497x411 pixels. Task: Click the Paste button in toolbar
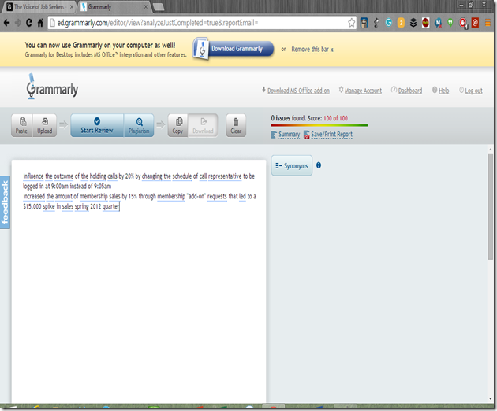click(x=21, y=126)
